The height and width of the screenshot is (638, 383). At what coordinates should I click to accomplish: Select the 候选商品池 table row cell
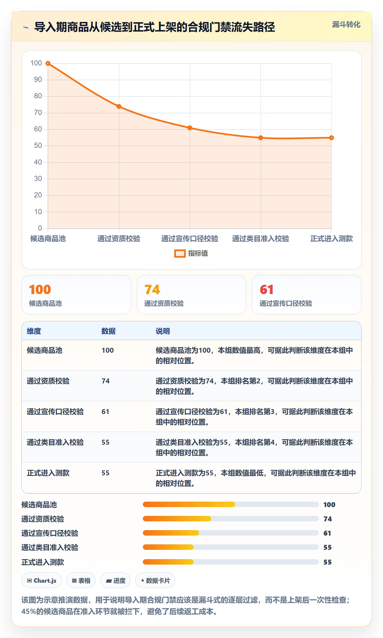[45, 350]
